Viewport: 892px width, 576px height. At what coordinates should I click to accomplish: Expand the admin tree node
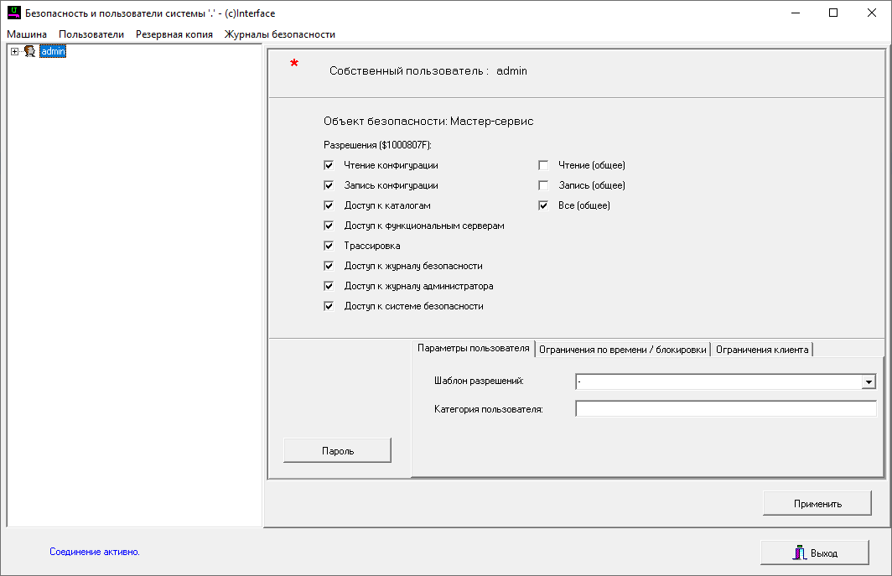click(15, 52)
